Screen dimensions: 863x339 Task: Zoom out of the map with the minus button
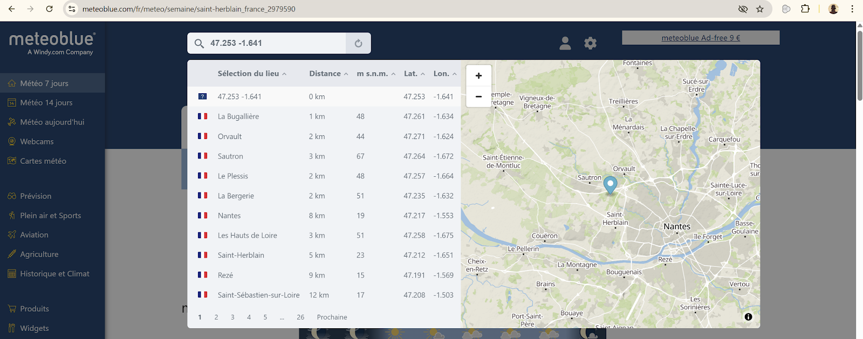click(x=478, y=96)
